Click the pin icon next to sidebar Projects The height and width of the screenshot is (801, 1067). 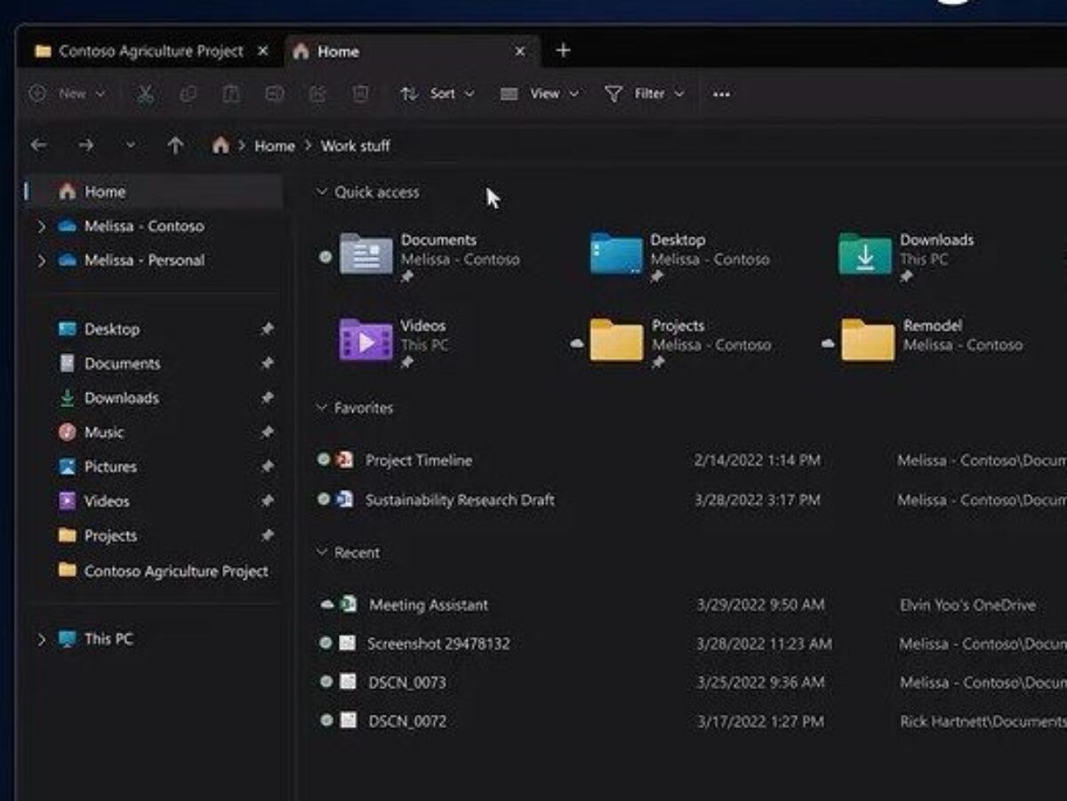[267, 536]
